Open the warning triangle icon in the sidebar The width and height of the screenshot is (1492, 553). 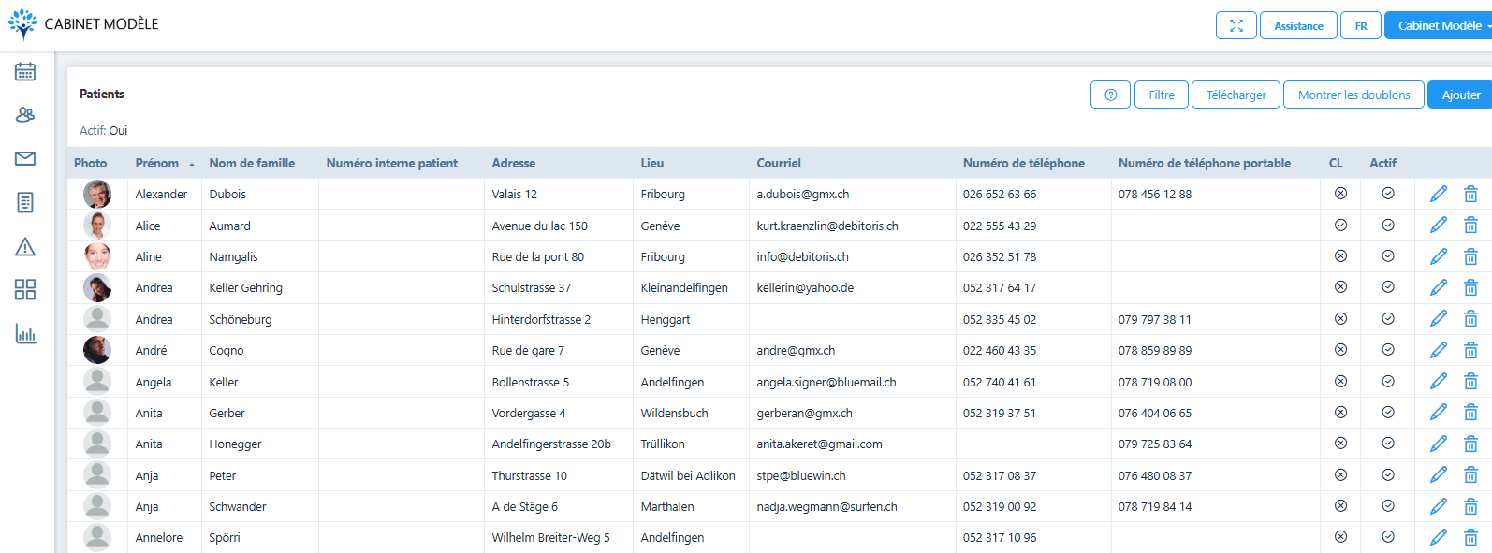[25, 246]
